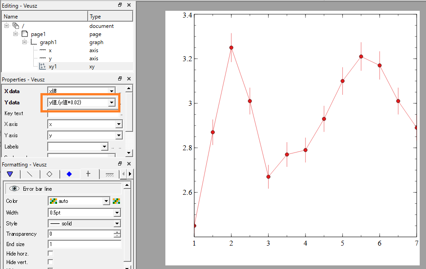Float the Properties panel with undock icon
Viewport: 426px width, 269px height.
click(x=120, y=79)
